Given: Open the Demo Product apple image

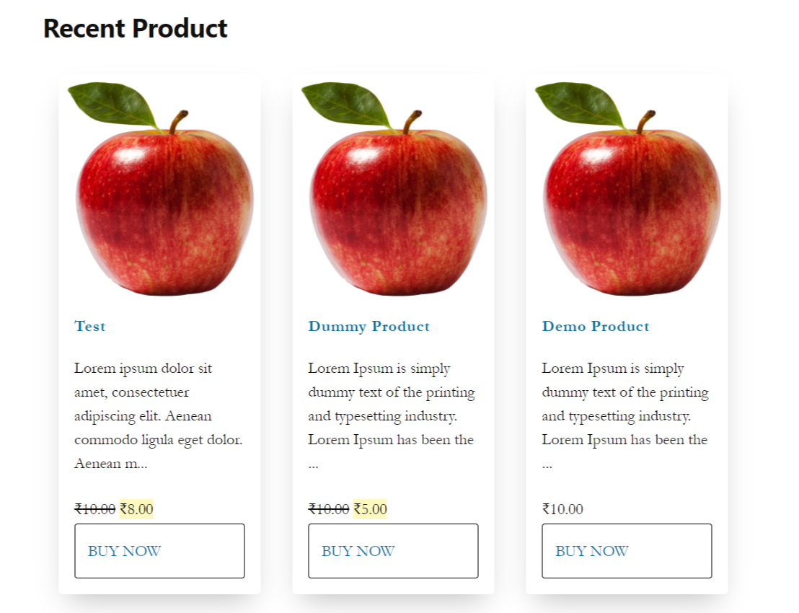Looking at the screenshot, I should [x=627, y=188].
